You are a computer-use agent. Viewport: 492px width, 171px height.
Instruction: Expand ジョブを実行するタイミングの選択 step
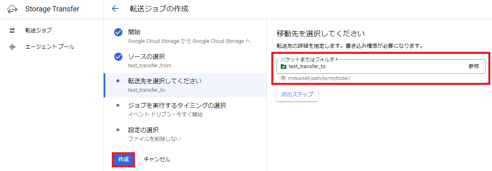177,106
